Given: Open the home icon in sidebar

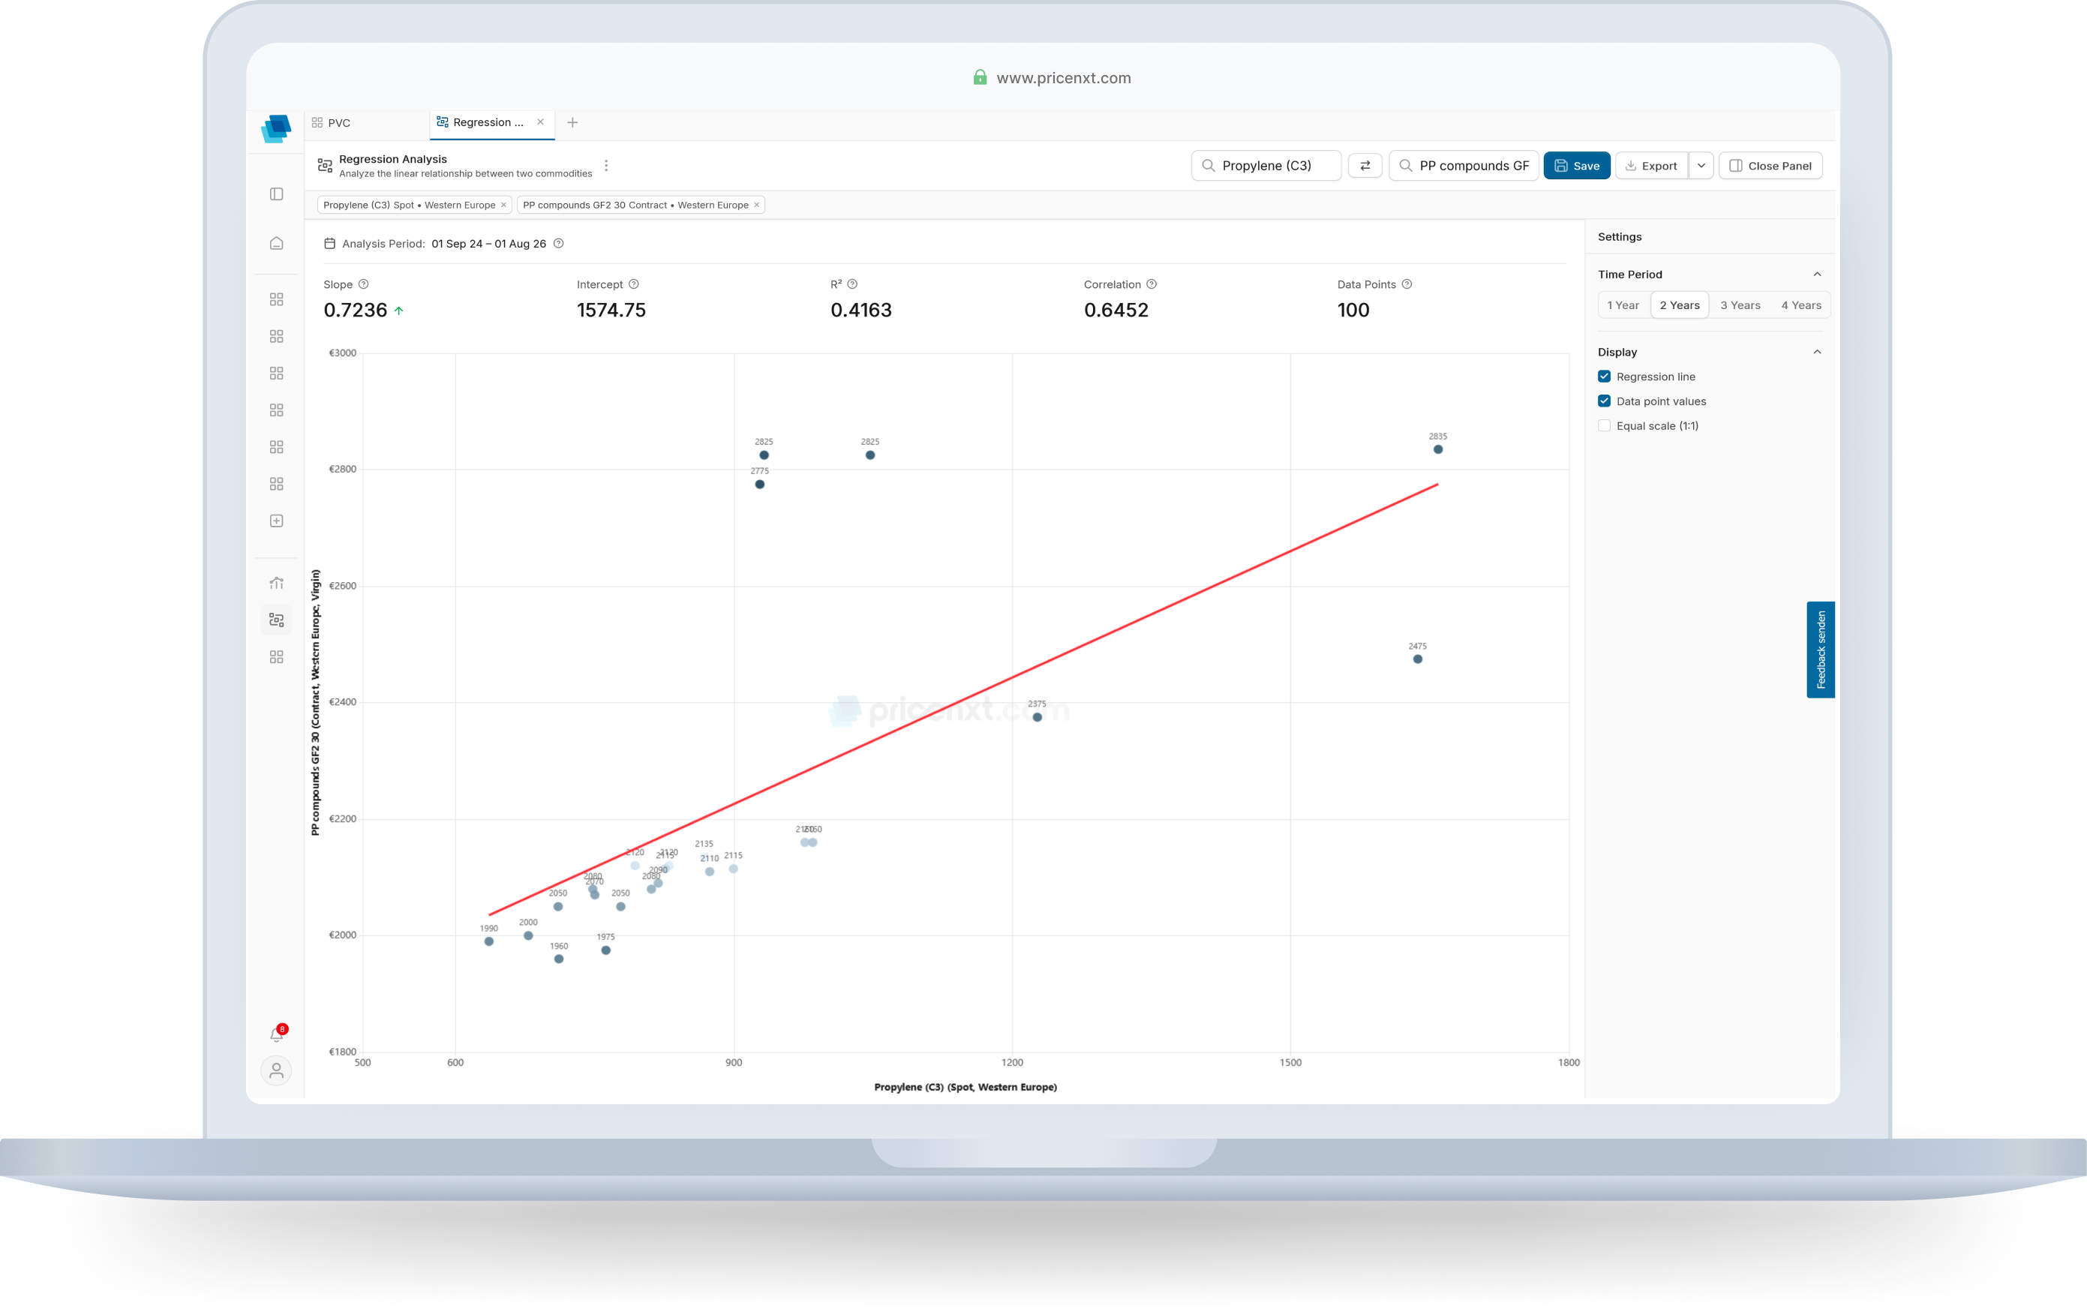Looking at the screenshot, I should coord(277,244).
